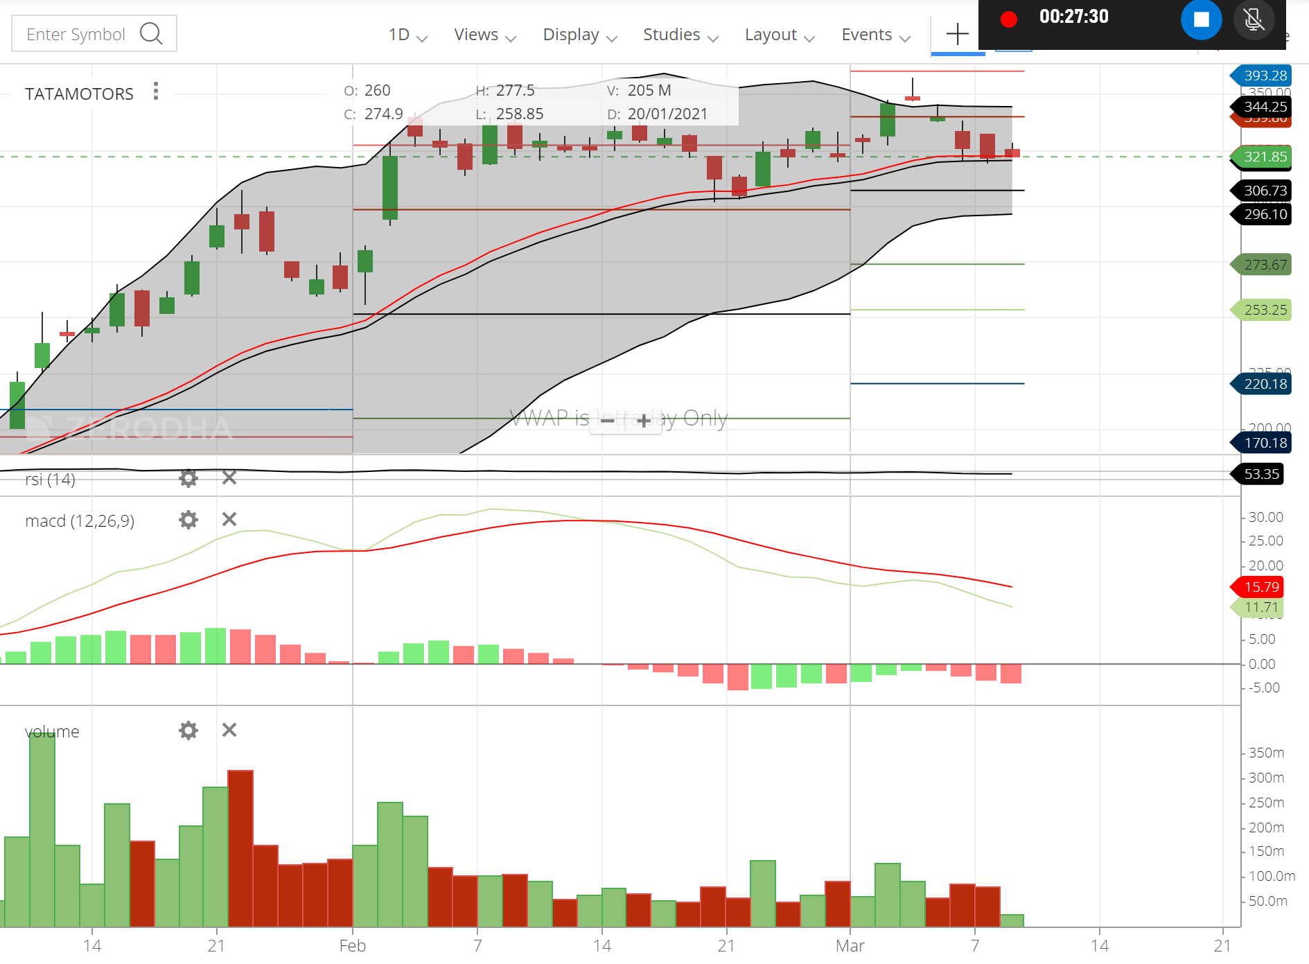Remove the macd (12,26,9) study
The width and height of the screenshot is (1309, 964).
pyautogui.click(x=229, y=519)
